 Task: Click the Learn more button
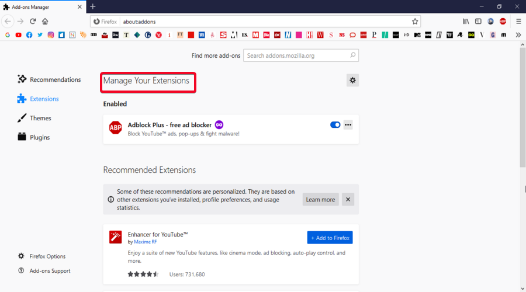coord(321,199)
